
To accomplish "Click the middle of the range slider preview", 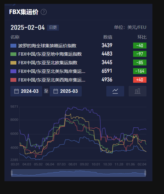I will [78, 173].
